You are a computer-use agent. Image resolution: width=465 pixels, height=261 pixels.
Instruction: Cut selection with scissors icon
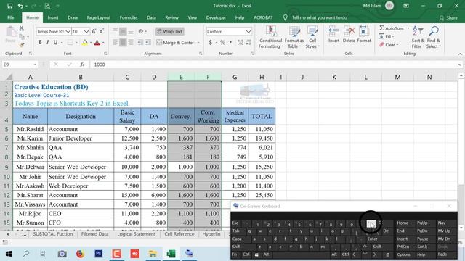(21, 29)
